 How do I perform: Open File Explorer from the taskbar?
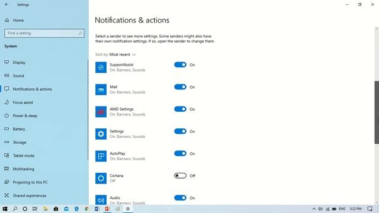(46, 209)
